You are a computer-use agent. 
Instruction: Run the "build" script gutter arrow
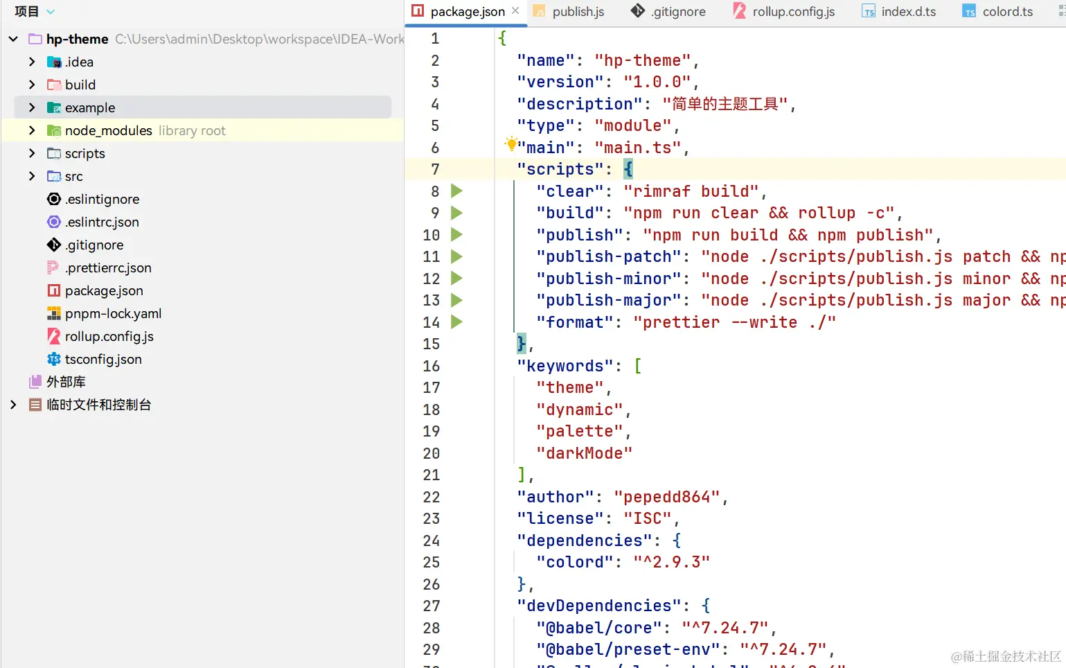point(456,213)
